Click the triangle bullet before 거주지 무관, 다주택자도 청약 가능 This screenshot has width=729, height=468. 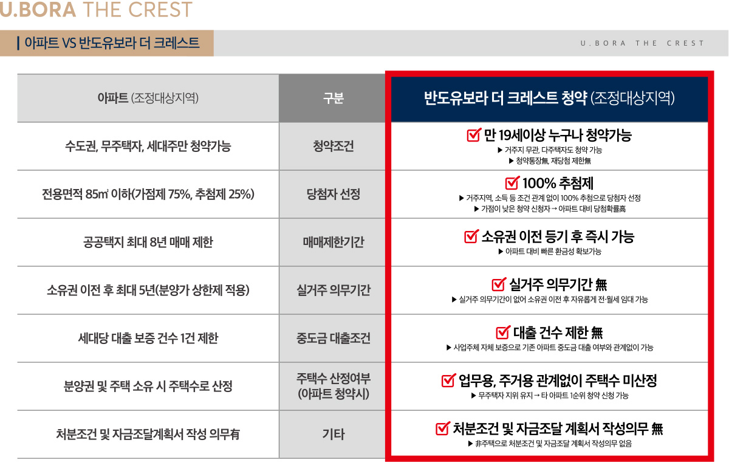499,150
